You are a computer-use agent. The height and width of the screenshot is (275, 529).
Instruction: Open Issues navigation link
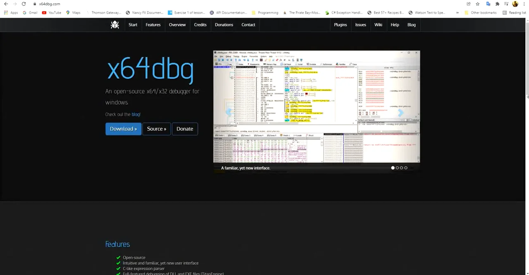pos(361,25)
